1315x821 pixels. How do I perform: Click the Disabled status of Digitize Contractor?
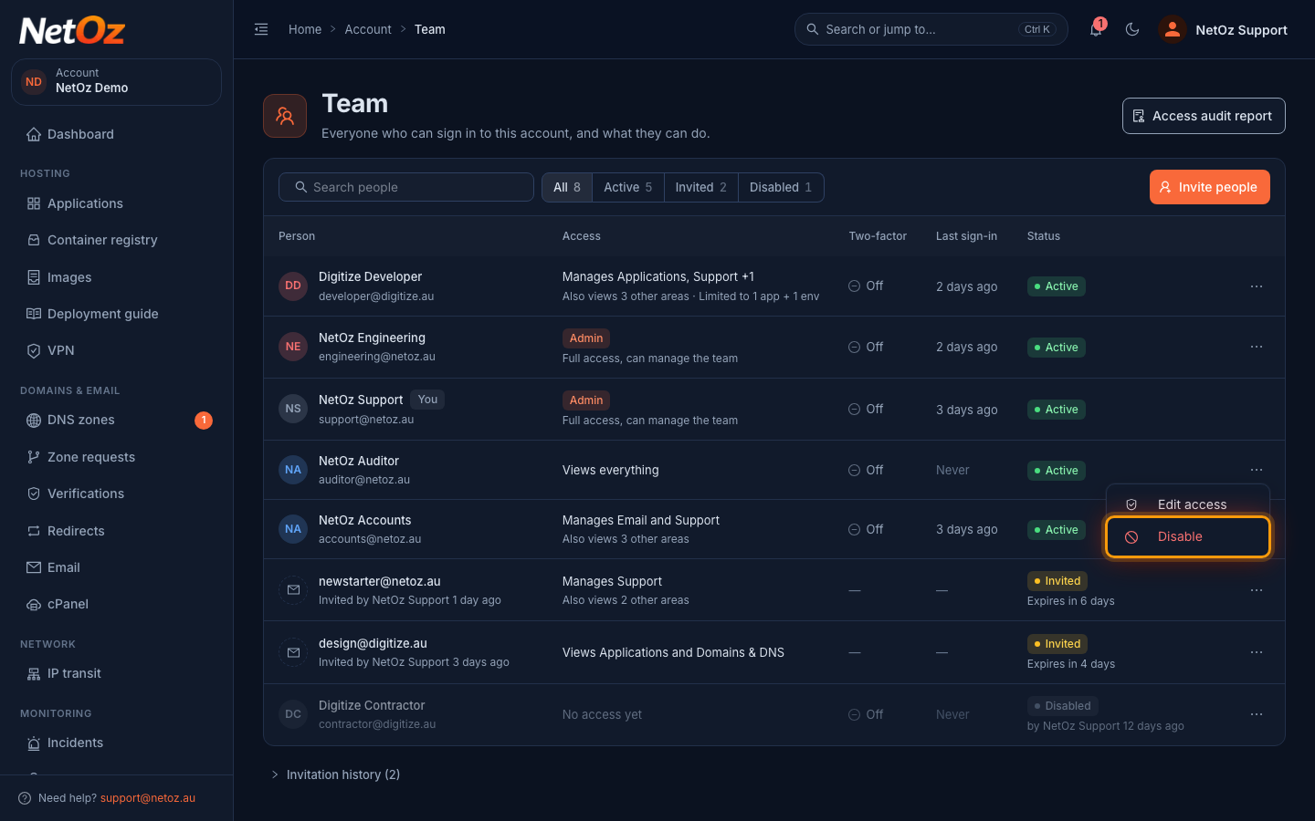click(x=1063, y=706)
